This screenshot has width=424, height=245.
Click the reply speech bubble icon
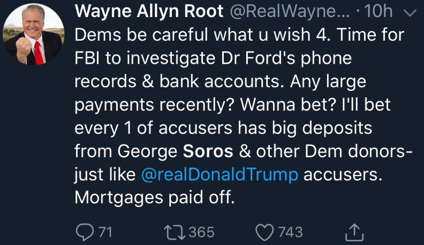[84, 232]
